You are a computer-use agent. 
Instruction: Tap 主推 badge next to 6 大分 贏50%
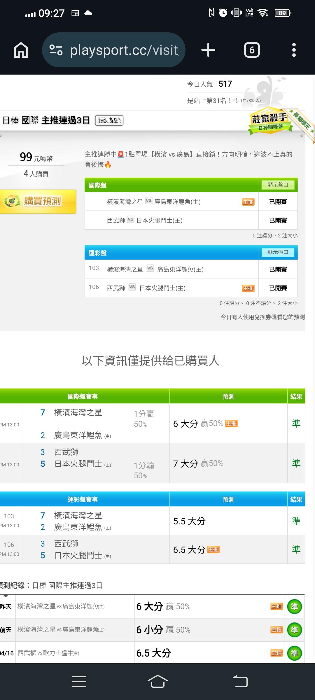(231, 424)
